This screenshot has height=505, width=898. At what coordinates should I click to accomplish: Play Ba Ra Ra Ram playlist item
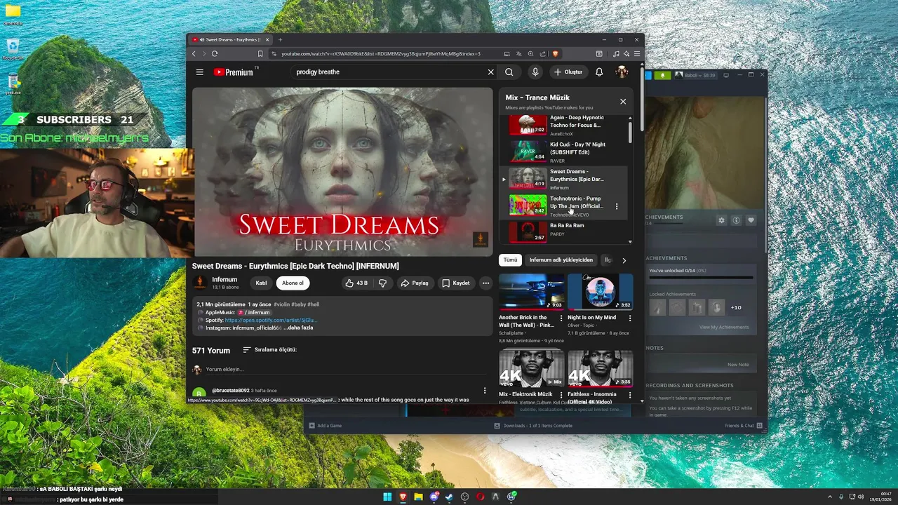pyautogui.click(x=565, y=231)
